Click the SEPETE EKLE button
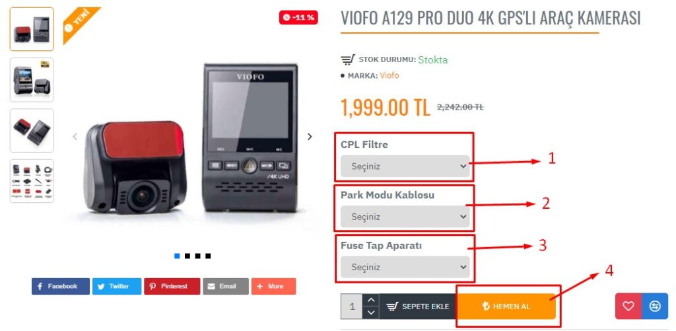 point(418,307)
